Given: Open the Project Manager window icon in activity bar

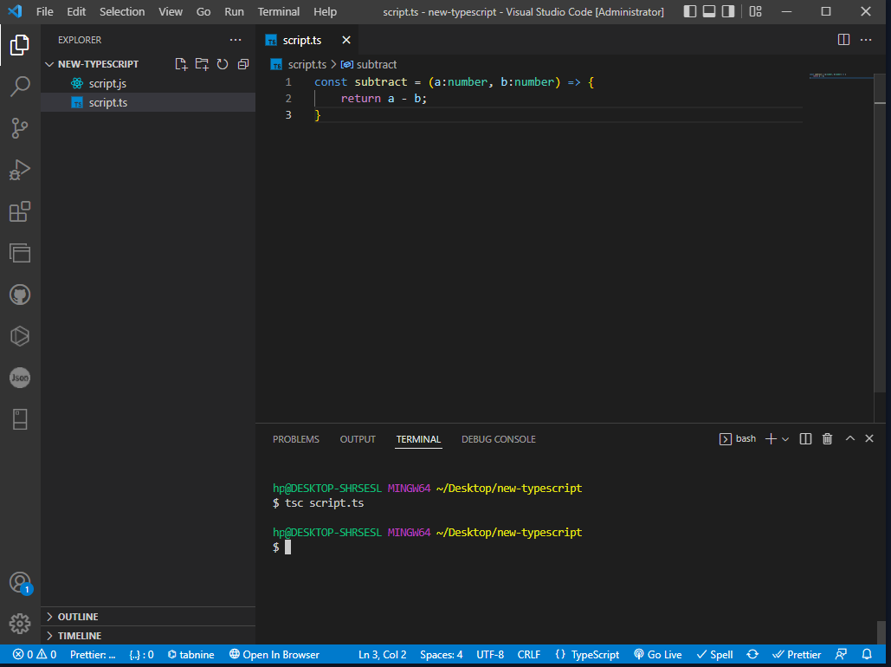Looking at the screenshot, I should (x=20, y=253).
